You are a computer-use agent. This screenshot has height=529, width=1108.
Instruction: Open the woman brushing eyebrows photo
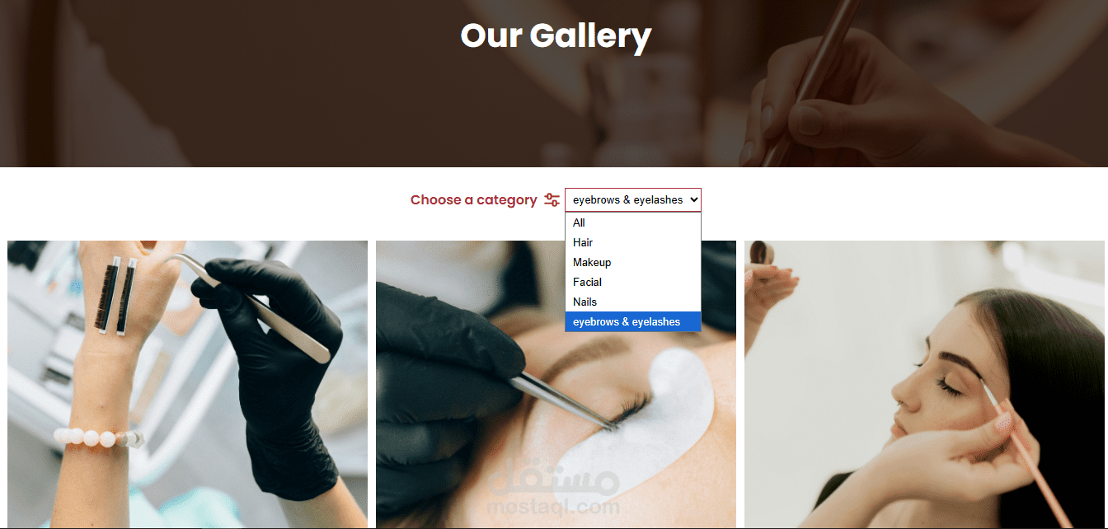point(925,384)
